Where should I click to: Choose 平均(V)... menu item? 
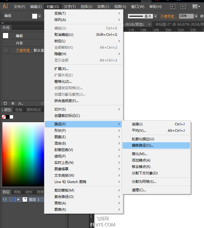(156, 130)
